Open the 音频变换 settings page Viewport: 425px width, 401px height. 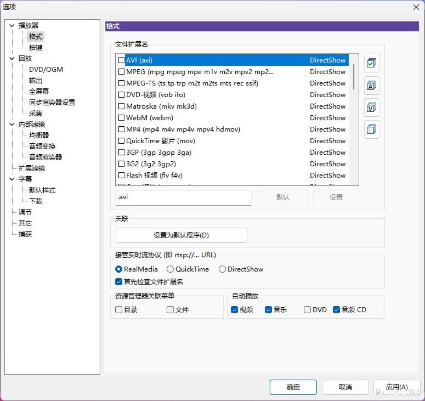42,146
